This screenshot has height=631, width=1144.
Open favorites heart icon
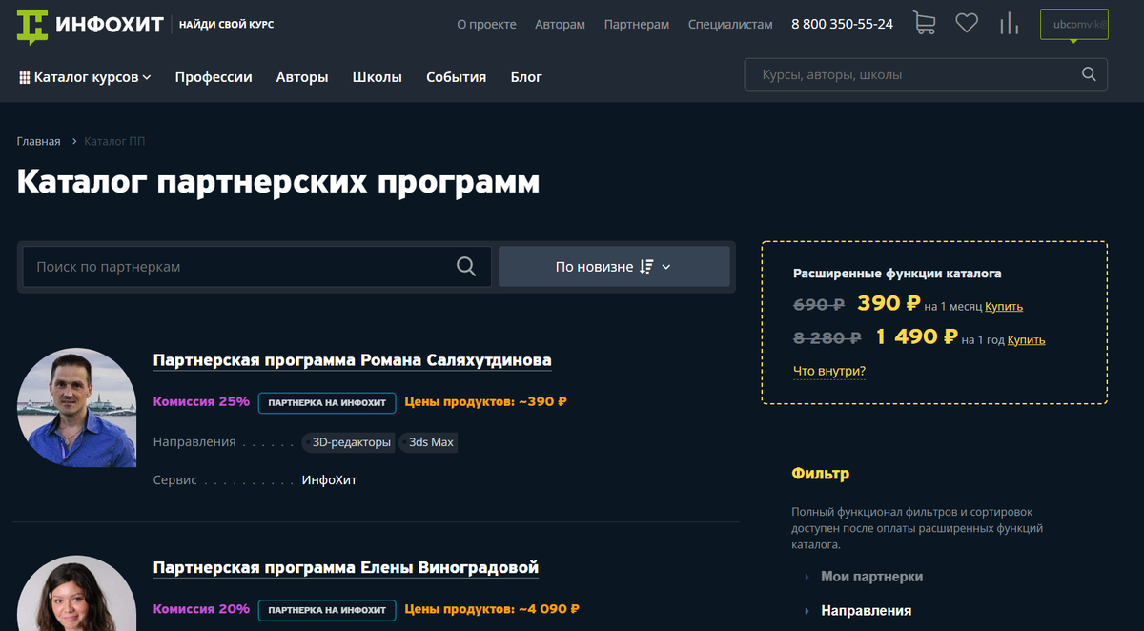point(967,24)
